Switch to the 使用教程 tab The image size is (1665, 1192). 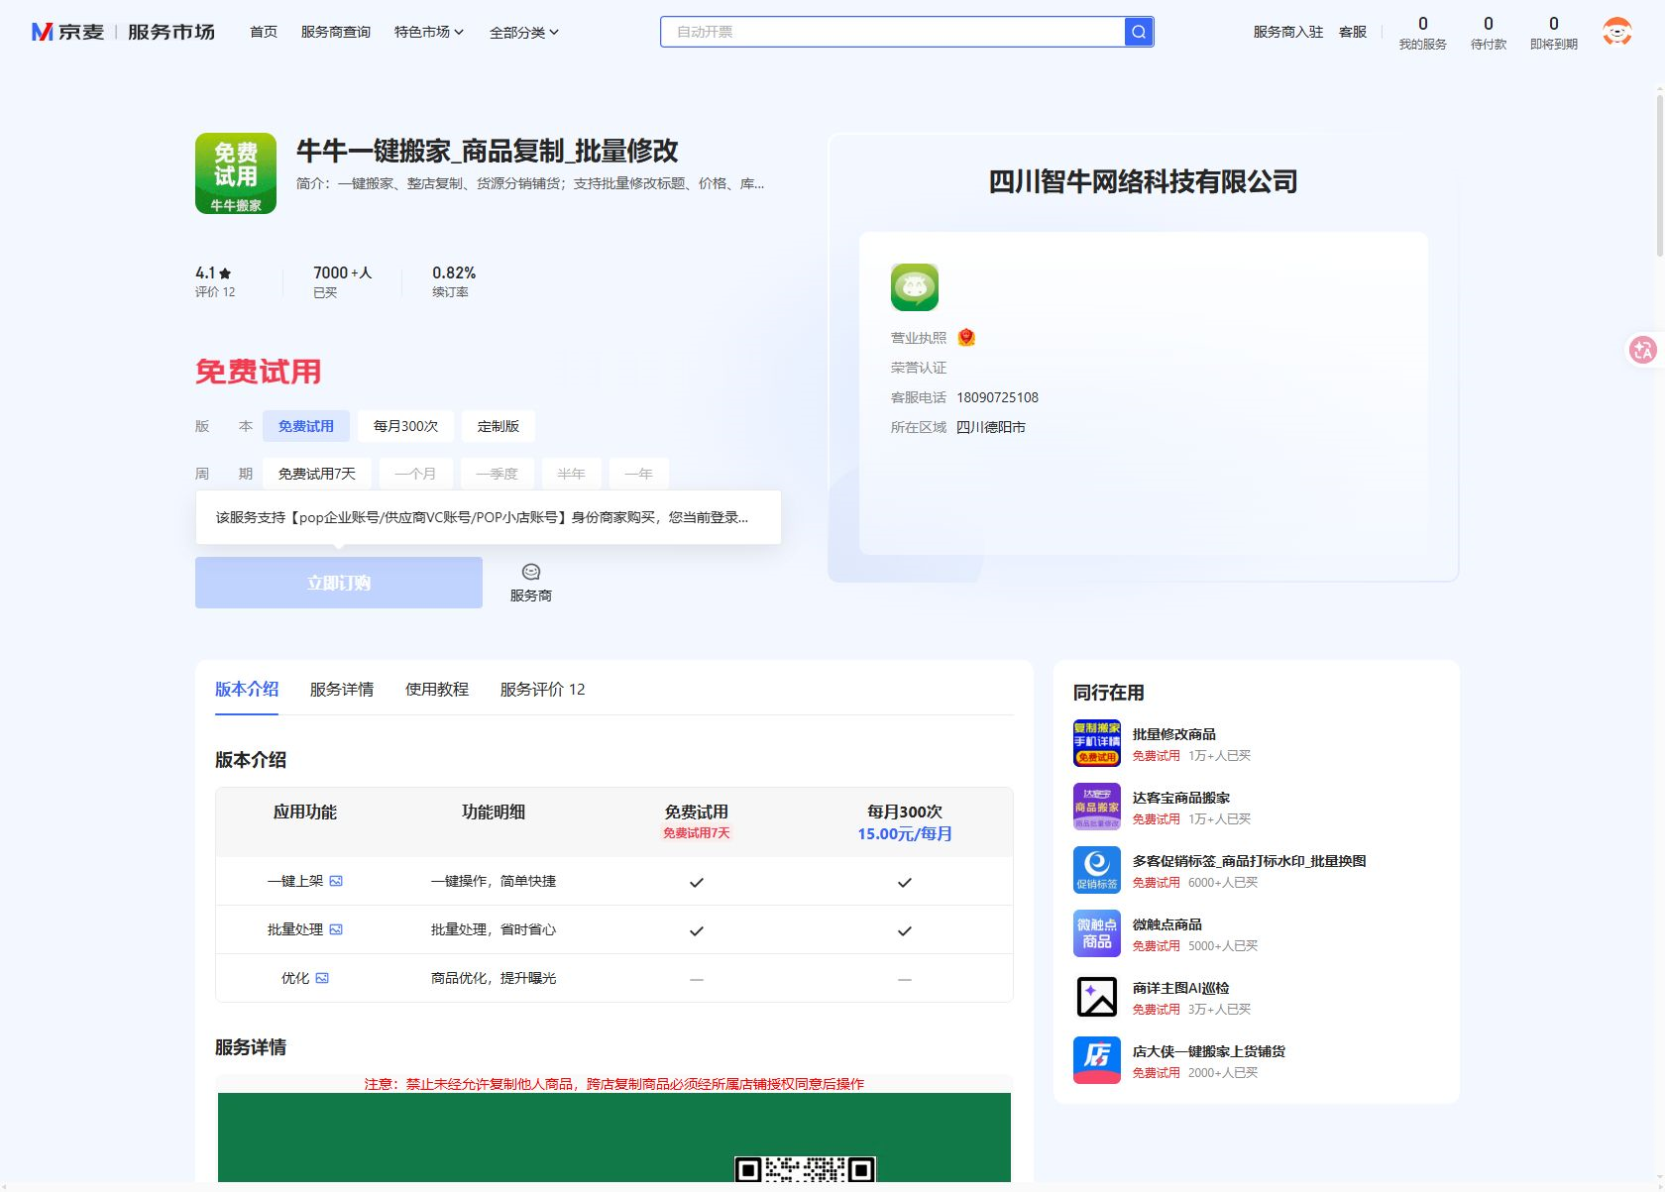click(x=437, y=689)
